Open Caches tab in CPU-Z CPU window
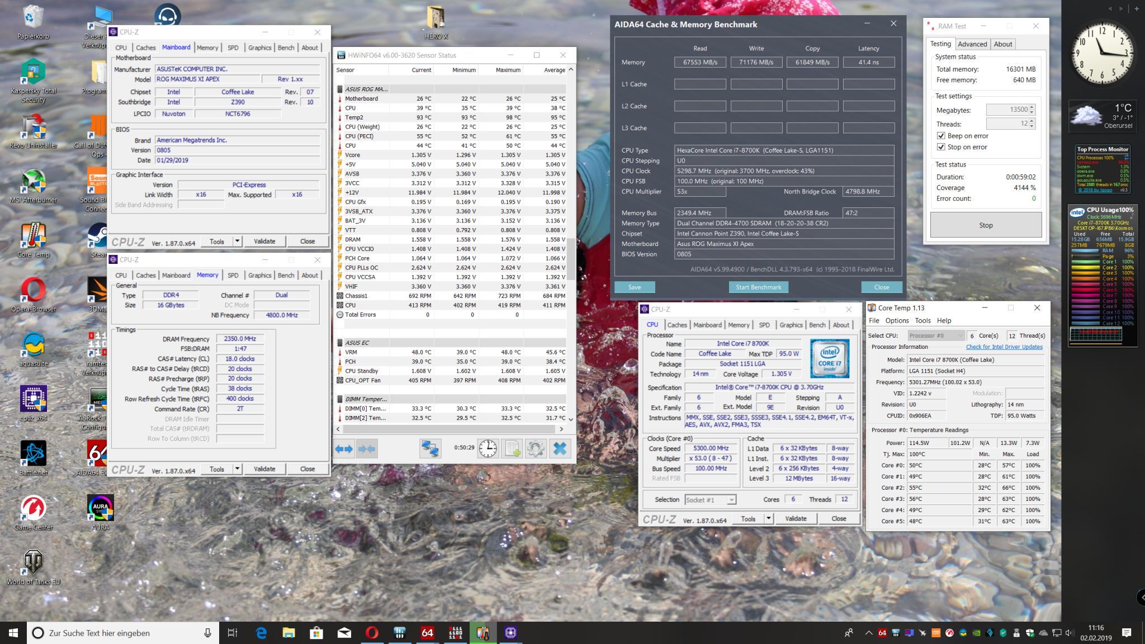 coord(677,325)
